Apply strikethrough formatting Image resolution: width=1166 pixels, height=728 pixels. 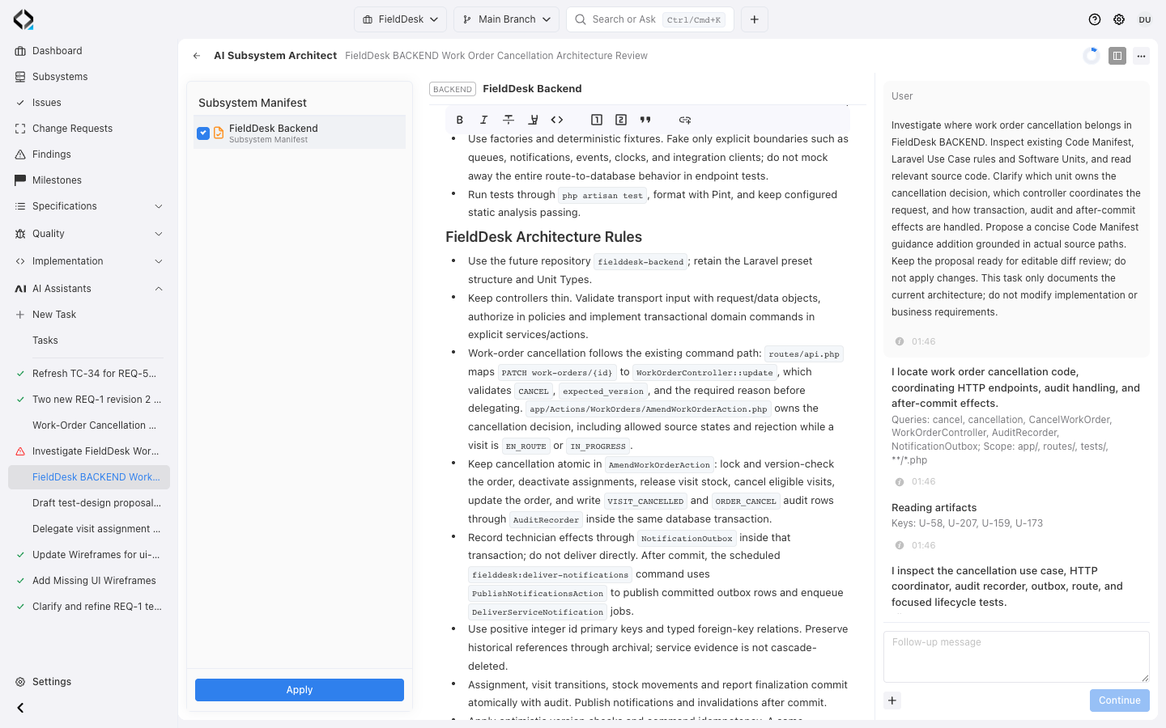[509, 120]
